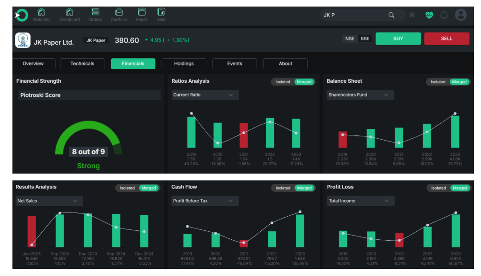Click the search magnifier icon
Image resolution: width=481 pixels, height=276 pixels.
(x=392, y=15)
